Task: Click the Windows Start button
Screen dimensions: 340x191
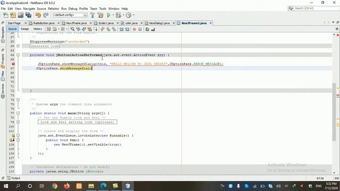Action: pyautogui.click(x=6, y=186)
